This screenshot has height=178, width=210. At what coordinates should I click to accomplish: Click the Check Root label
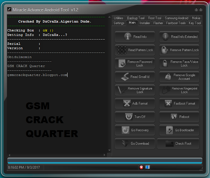183,144
